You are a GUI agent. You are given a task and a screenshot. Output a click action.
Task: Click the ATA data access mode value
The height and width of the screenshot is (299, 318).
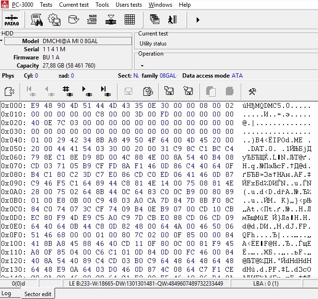click(237, 76)
